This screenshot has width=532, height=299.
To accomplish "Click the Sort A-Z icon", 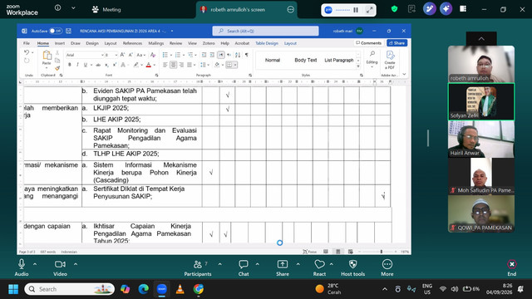I will coord(238,55).
